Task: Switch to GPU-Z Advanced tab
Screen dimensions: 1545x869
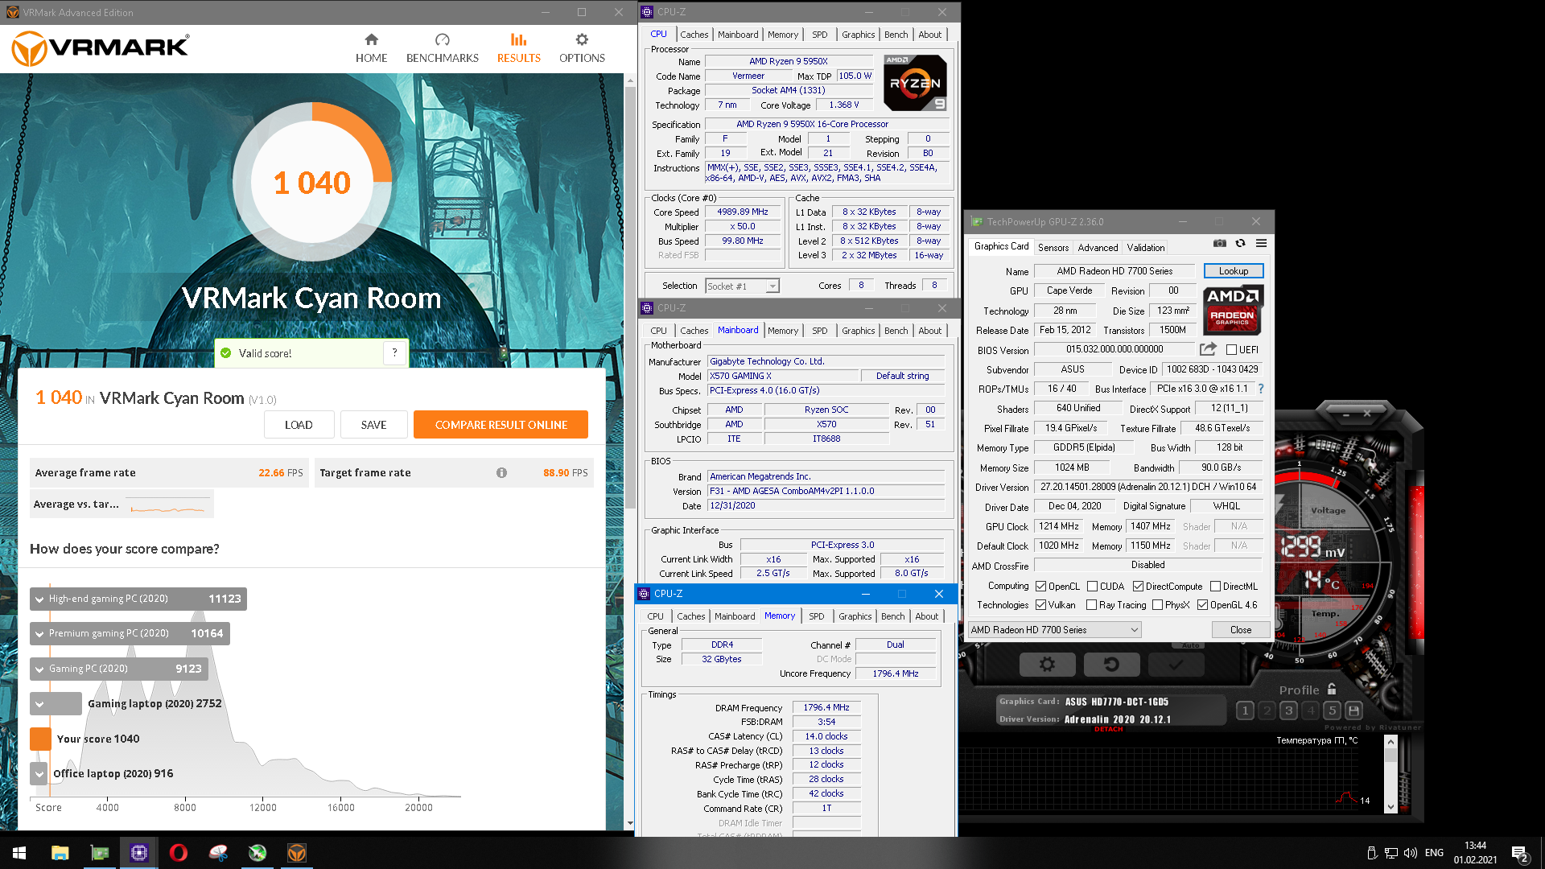Action: coord(1098,248)
